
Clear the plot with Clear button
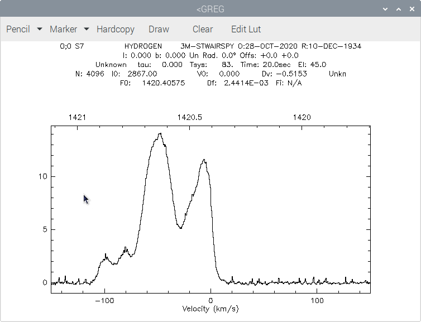203,29
